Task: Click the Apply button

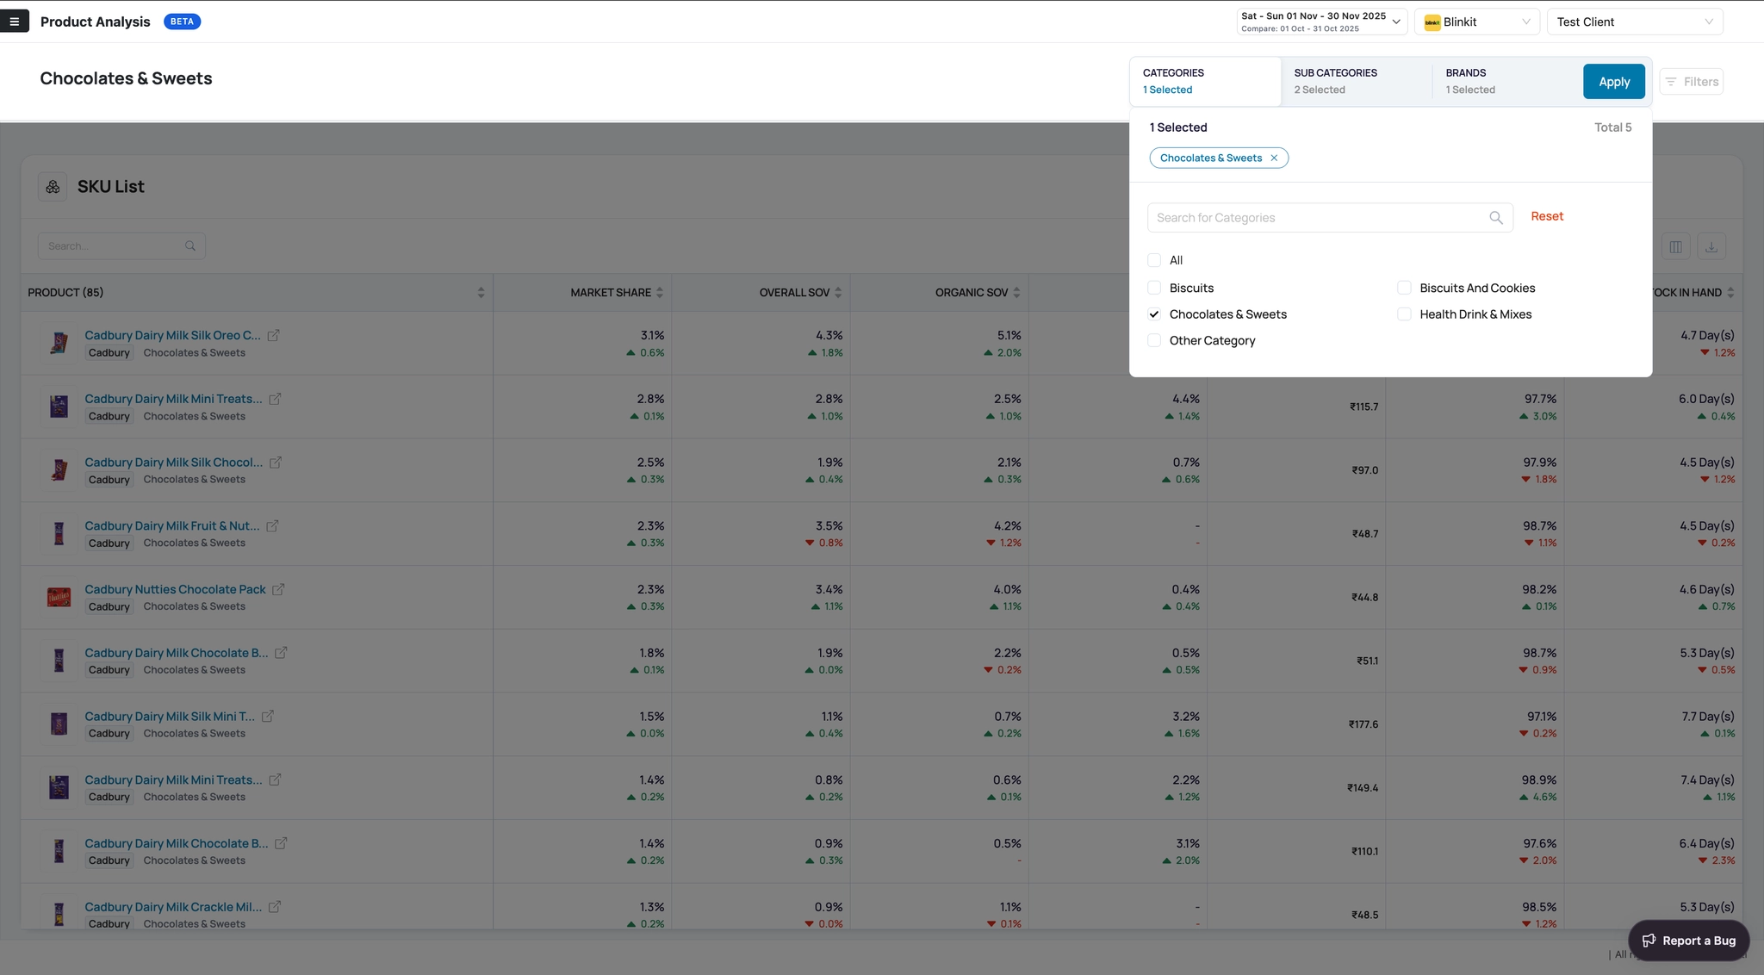Action: coord(1614,82)
